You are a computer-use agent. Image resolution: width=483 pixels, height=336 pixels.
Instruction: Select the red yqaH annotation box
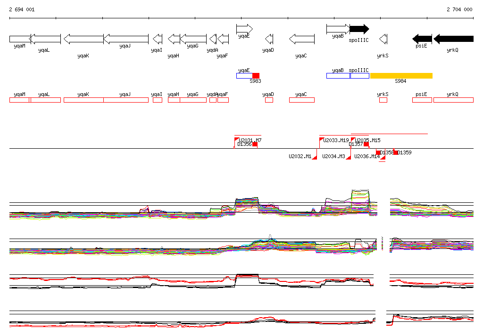[x=174, y=100]
